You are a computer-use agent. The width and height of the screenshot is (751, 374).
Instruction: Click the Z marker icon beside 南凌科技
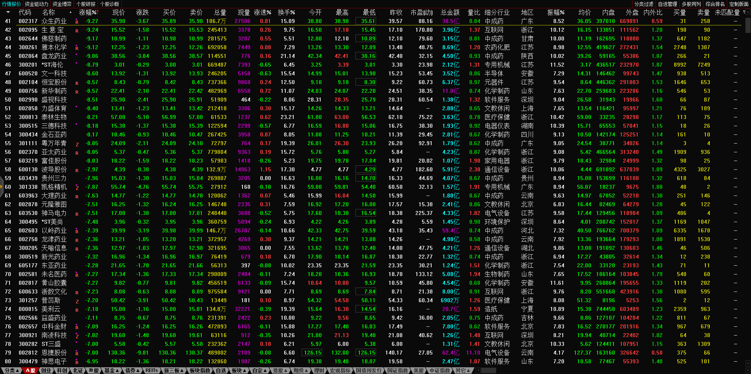[x=77, y=336]
